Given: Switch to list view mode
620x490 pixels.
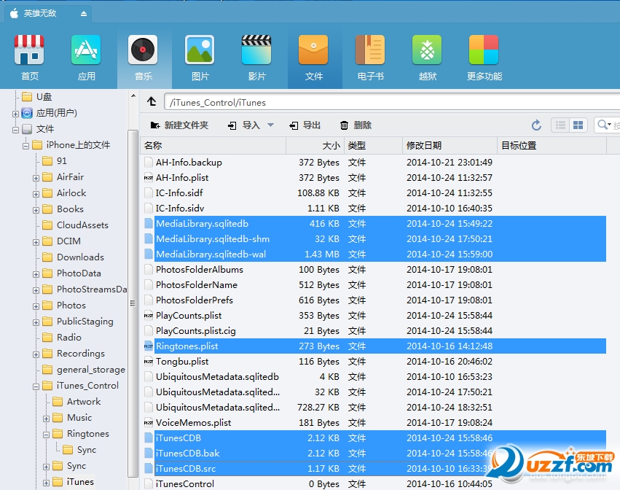Looking at the screenshot, I should 560,125.
